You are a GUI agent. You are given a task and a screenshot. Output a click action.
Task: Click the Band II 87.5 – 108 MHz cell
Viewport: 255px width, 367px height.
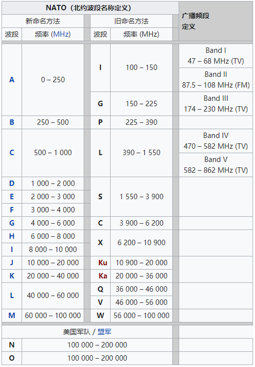tap(216, 80)
